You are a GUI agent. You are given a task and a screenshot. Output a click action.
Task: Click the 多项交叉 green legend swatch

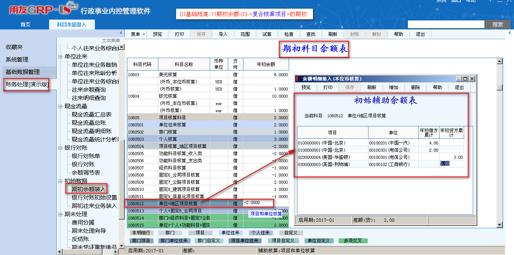click(353, 241)
